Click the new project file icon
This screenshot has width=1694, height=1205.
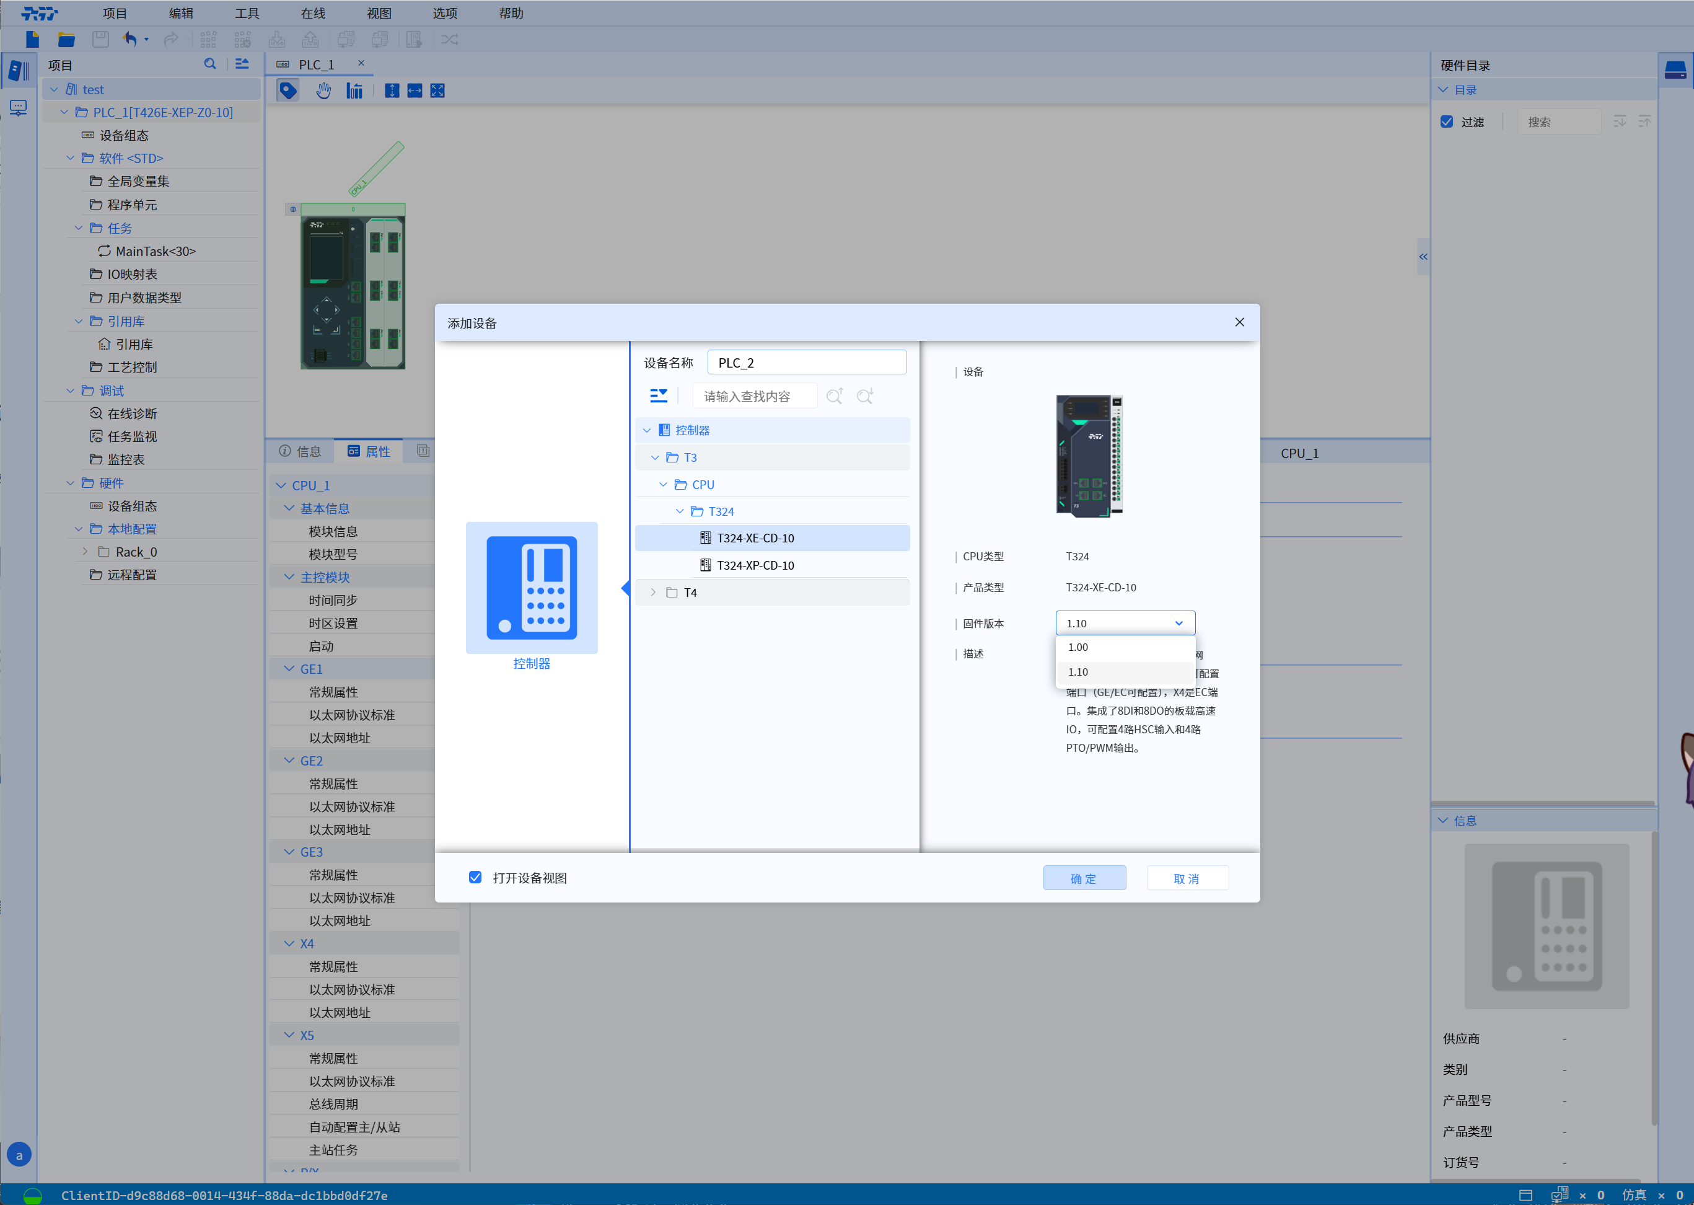click(x=32, y=39)
